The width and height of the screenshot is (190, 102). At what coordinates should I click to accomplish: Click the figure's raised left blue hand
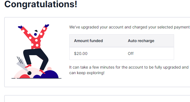tap(20, 27)
